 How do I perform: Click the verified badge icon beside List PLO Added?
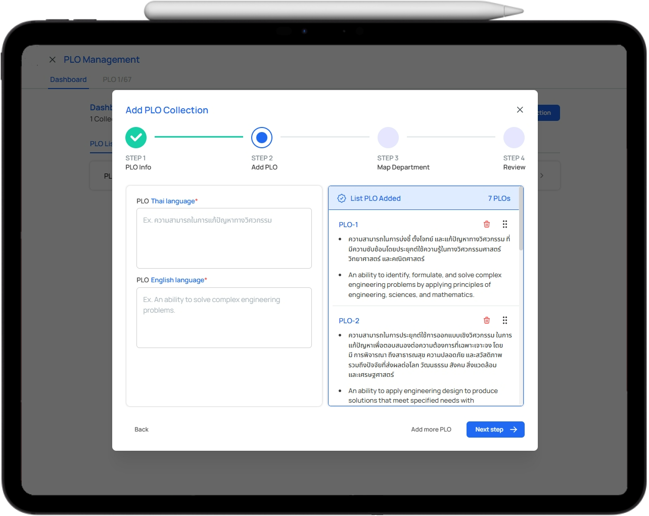(342, 198)
